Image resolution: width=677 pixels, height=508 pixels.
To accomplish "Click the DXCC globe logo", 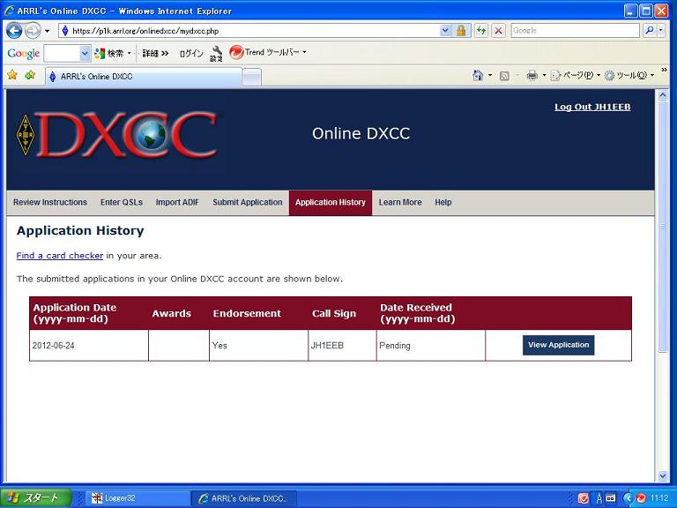I will 127,135.
